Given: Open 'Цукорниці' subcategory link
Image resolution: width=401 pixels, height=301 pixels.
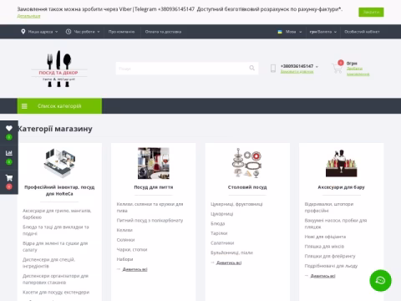Looking at the screenshot, I should point(221,214).
